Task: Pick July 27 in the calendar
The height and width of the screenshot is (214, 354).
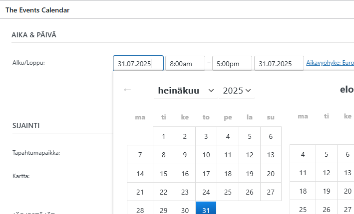Action: tap(271, 192)
